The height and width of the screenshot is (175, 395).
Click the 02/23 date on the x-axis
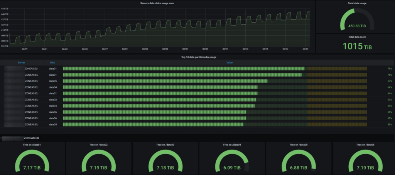coord(64,49)
